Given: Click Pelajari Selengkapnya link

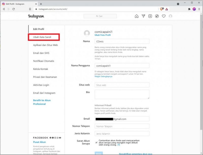Looking at the screenshot, I should 104,76.
